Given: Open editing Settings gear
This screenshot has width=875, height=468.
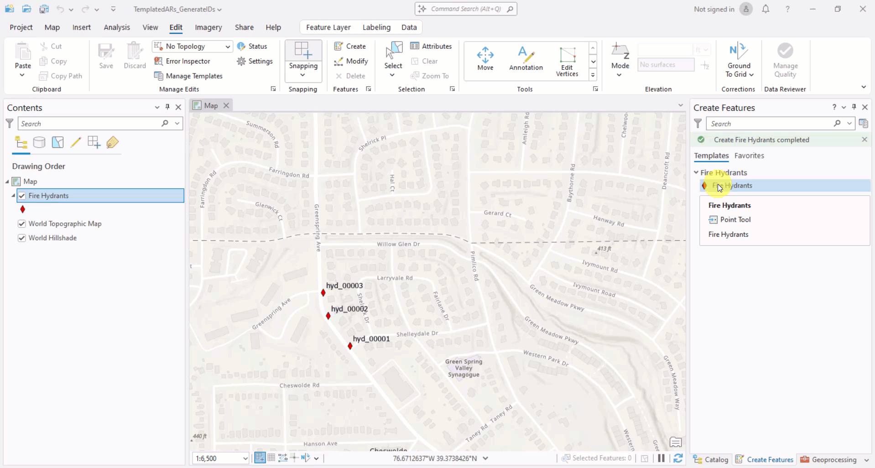Looking at the screenshot, I should pos(255,61).
